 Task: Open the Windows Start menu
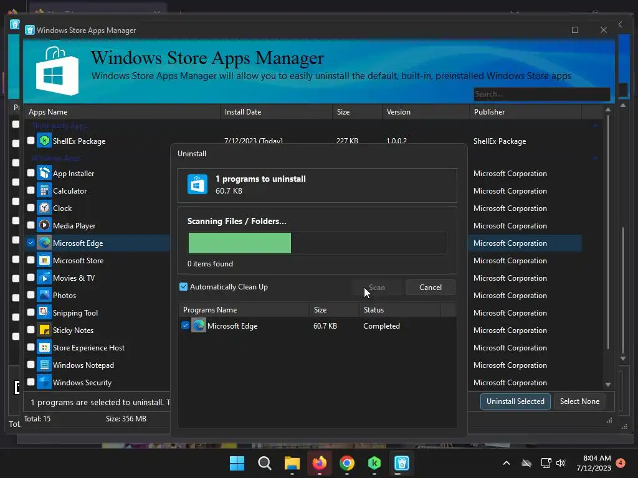pyautogui.click(x=237, y=463)
